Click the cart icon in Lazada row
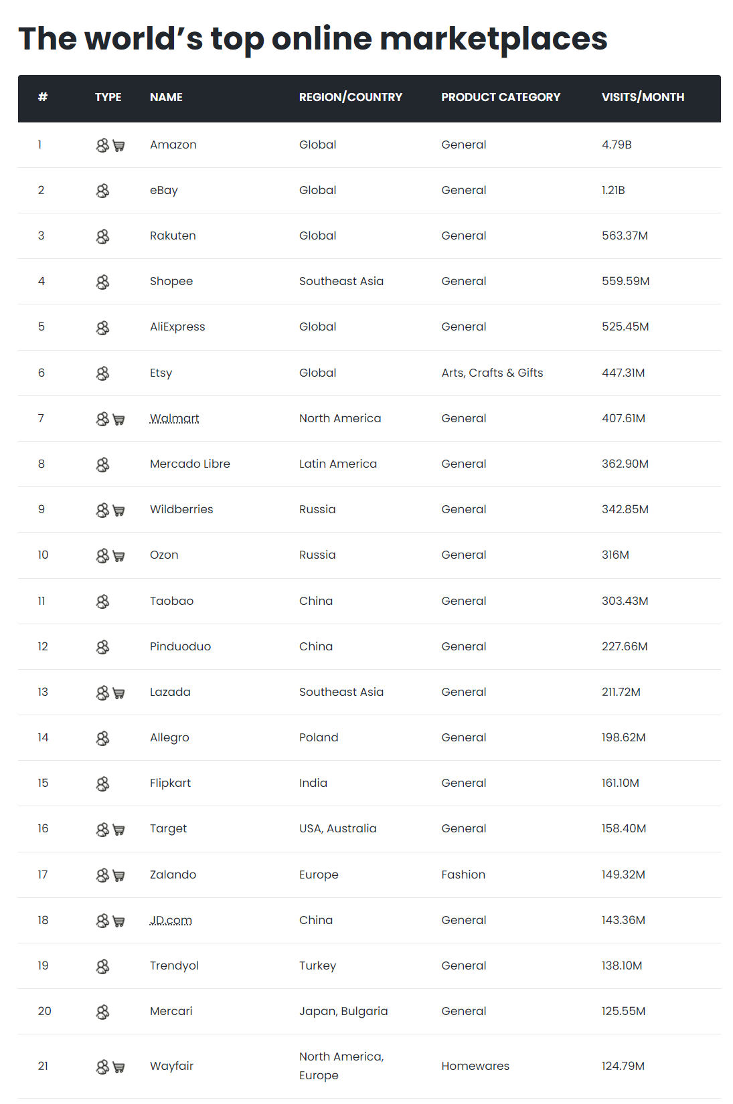The height and width of the screenshot is (1104, 733). [x=118, y=693]
